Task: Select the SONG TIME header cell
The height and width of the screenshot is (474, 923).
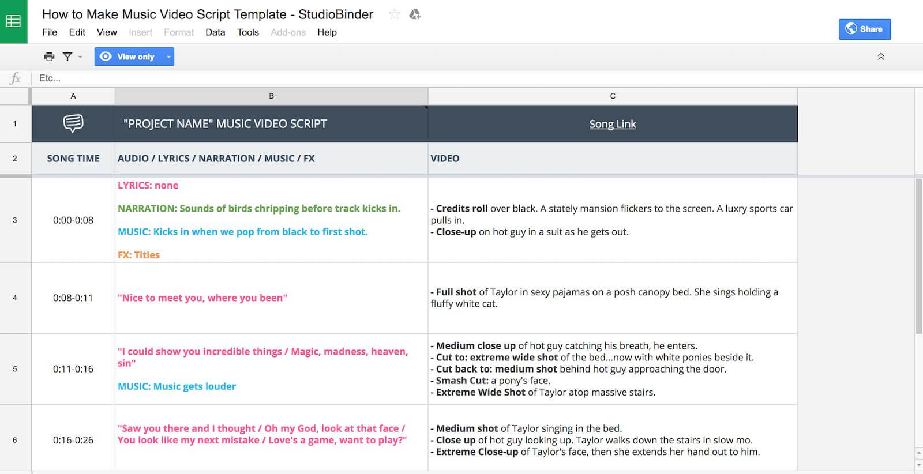Action: (x=73, y=158)
